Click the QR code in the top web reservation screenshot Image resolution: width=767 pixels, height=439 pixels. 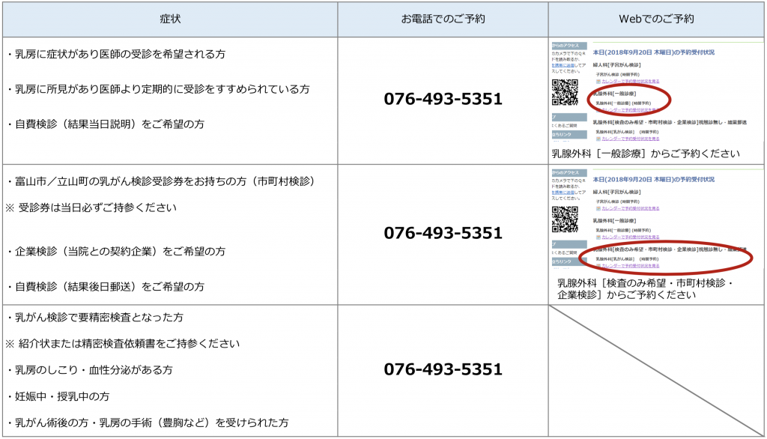pos(565,91)
